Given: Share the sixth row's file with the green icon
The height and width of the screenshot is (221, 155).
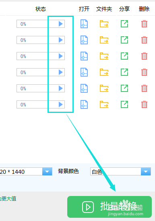Looking at the screenshot, I should (124, 104).
